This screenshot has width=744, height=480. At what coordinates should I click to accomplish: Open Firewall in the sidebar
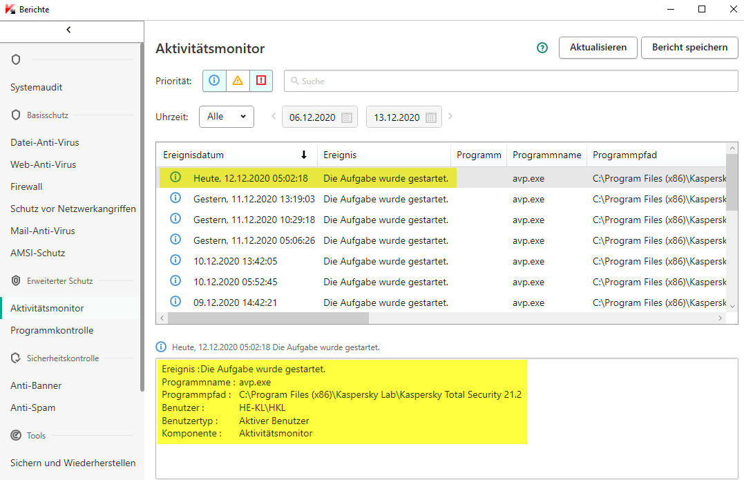click(26, 186)
